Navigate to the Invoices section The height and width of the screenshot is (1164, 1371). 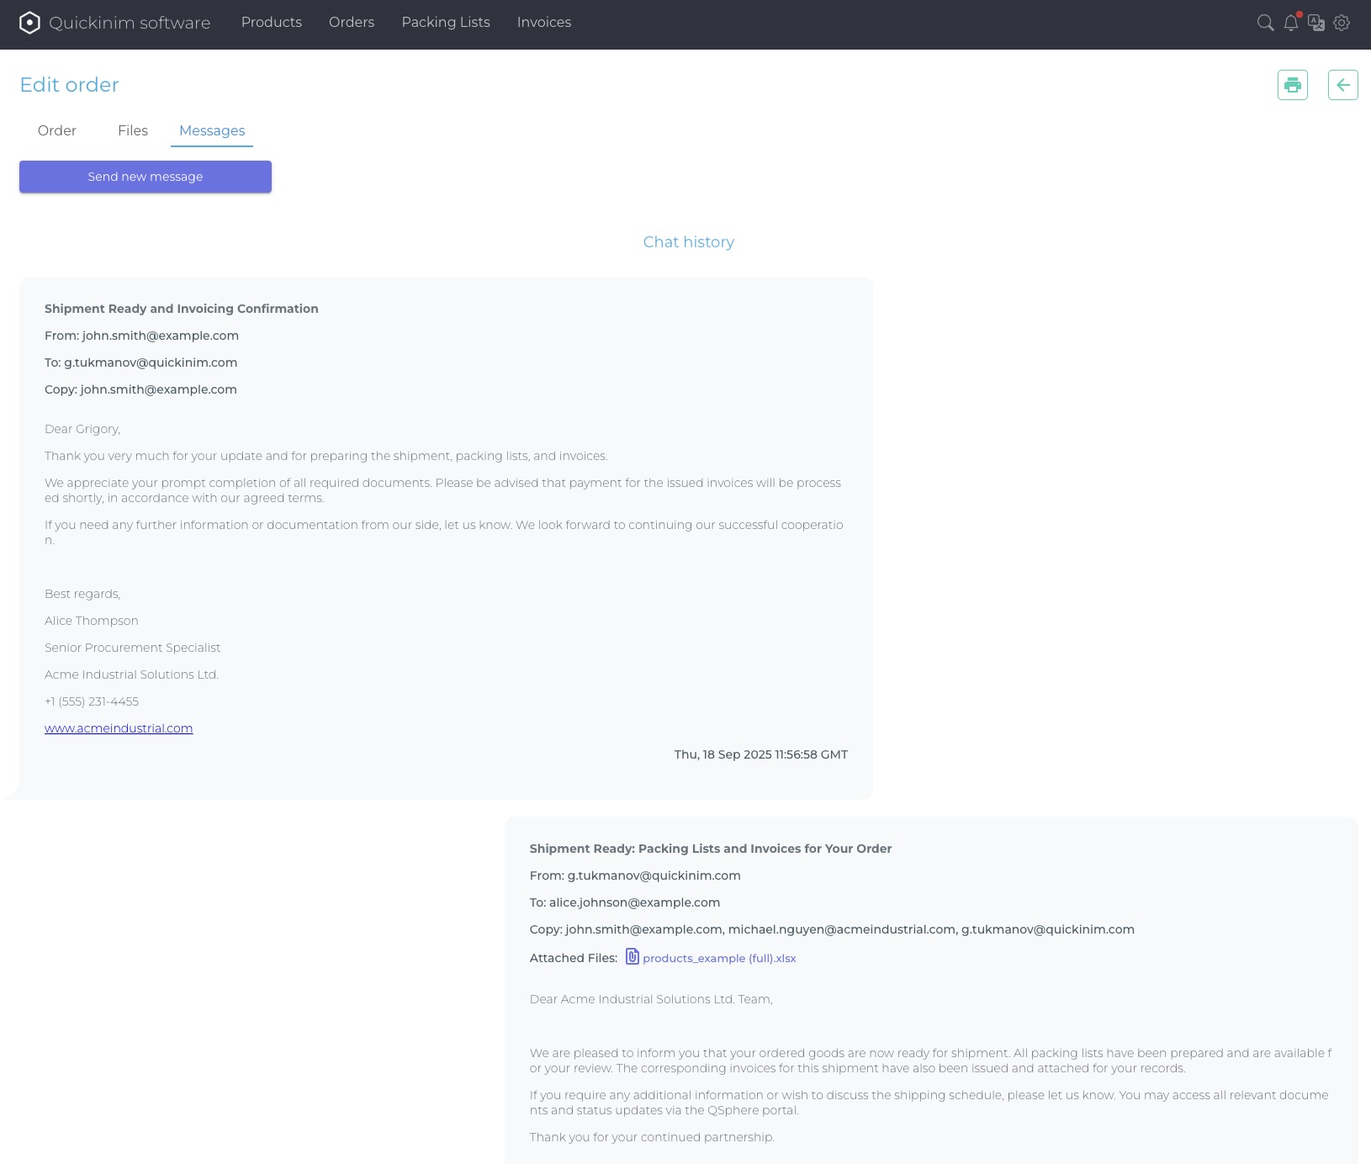(x=543, y=23)
